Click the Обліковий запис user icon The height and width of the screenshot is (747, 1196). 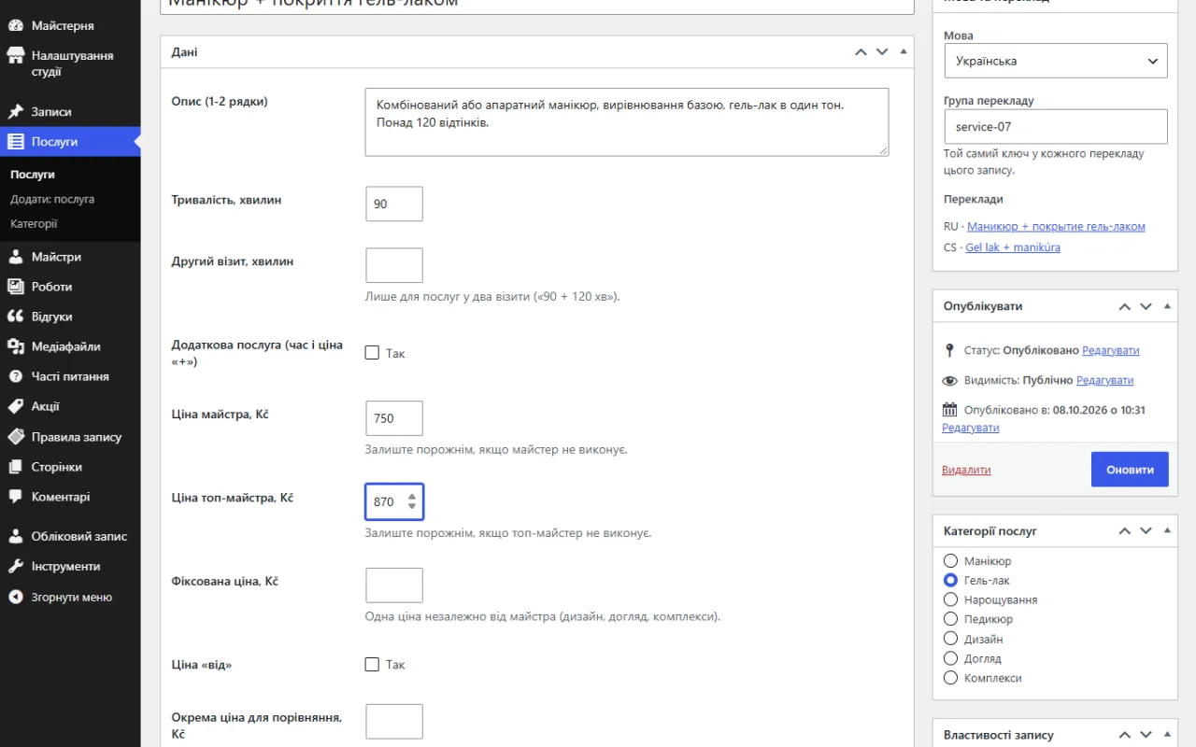point(16,536)
